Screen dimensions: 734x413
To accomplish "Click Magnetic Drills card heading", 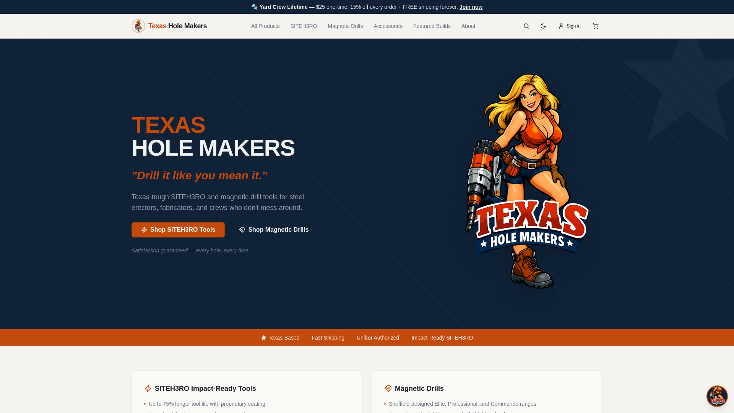I will click(x=419, y=389).
